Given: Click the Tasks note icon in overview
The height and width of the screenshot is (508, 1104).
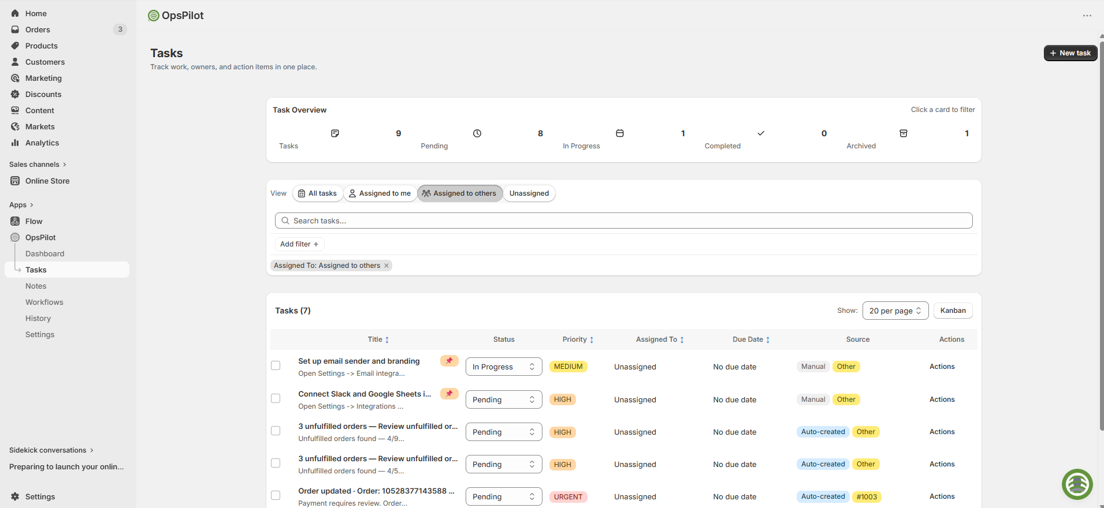Looking at the screenshot, I should point(335,133).
